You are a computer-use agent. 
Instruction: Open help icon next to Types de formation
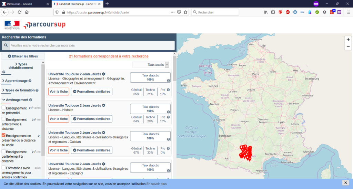coord(37,90)
